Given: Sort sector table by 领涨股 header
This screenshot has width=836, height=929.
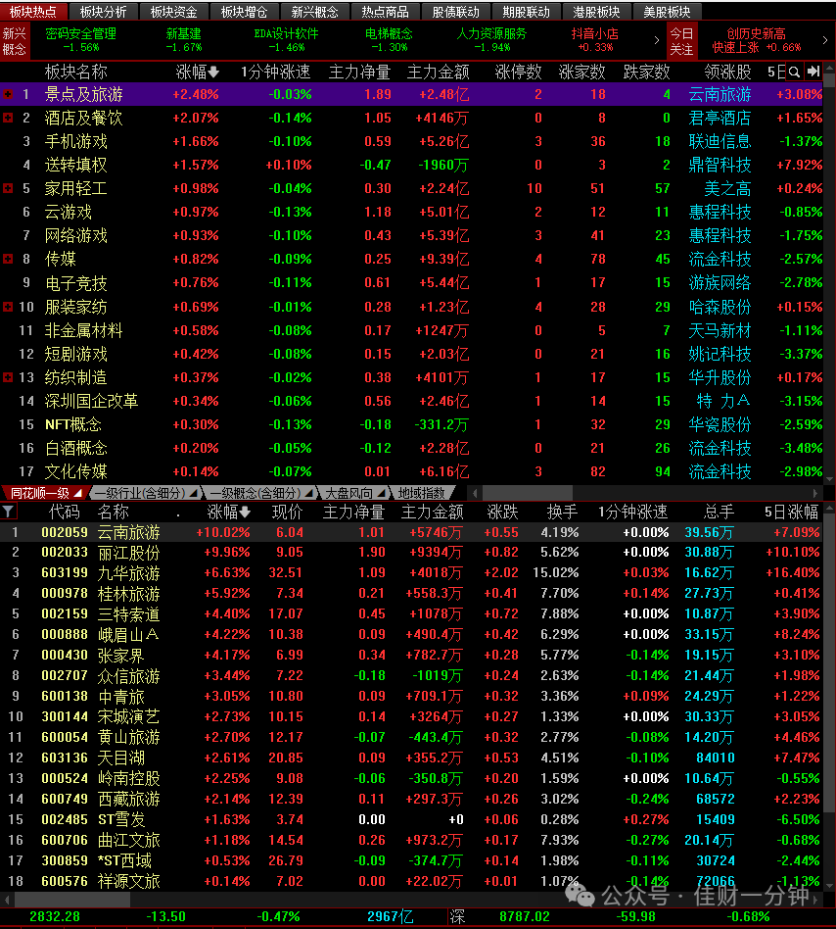Looking at the screenshot, I should coord(727,73).
